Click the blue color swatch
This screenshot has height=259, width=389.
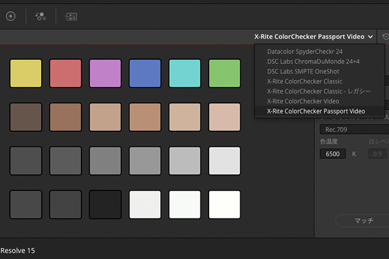[145, 73]
